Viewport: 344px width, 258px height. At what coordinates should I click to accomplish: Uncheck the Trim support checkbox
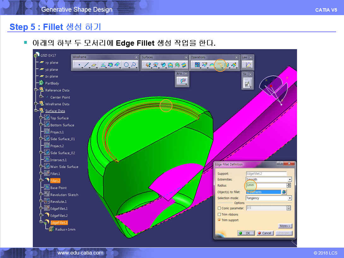point(219,220)
